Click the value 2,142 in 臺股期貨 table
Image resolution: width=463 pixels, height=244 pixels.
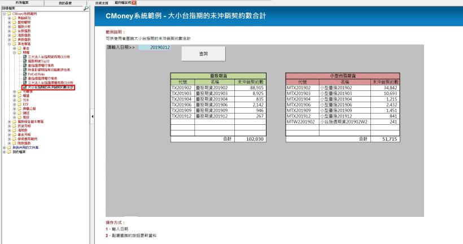coord(250,105)
